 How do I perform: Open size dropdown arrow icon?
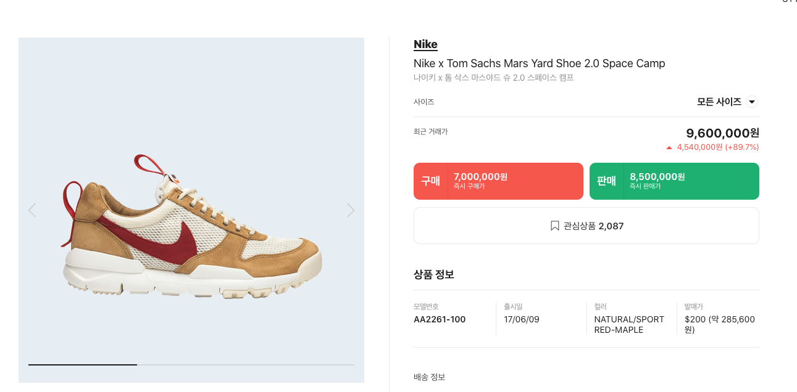click(752, 102)
